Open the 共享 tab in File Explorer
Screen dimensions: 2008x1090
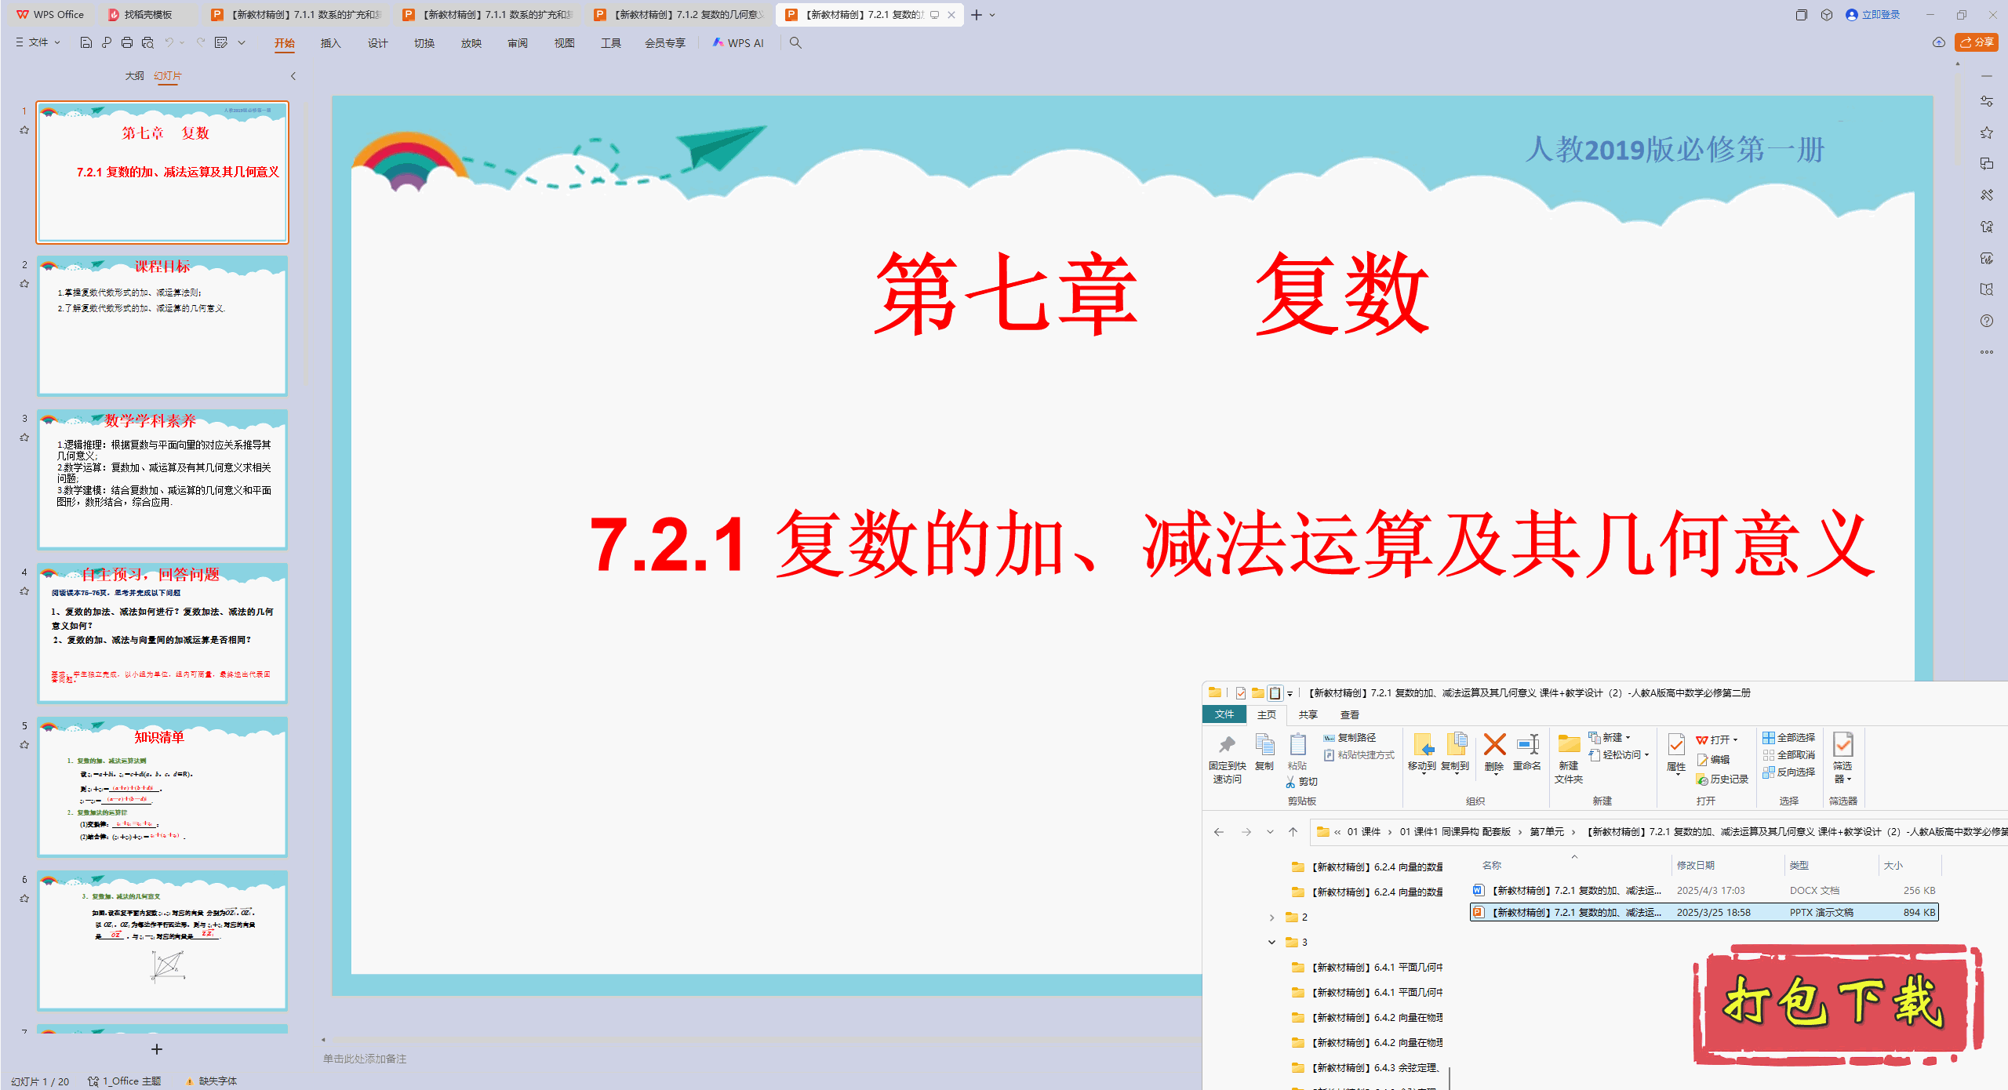tap(1308, 714)
